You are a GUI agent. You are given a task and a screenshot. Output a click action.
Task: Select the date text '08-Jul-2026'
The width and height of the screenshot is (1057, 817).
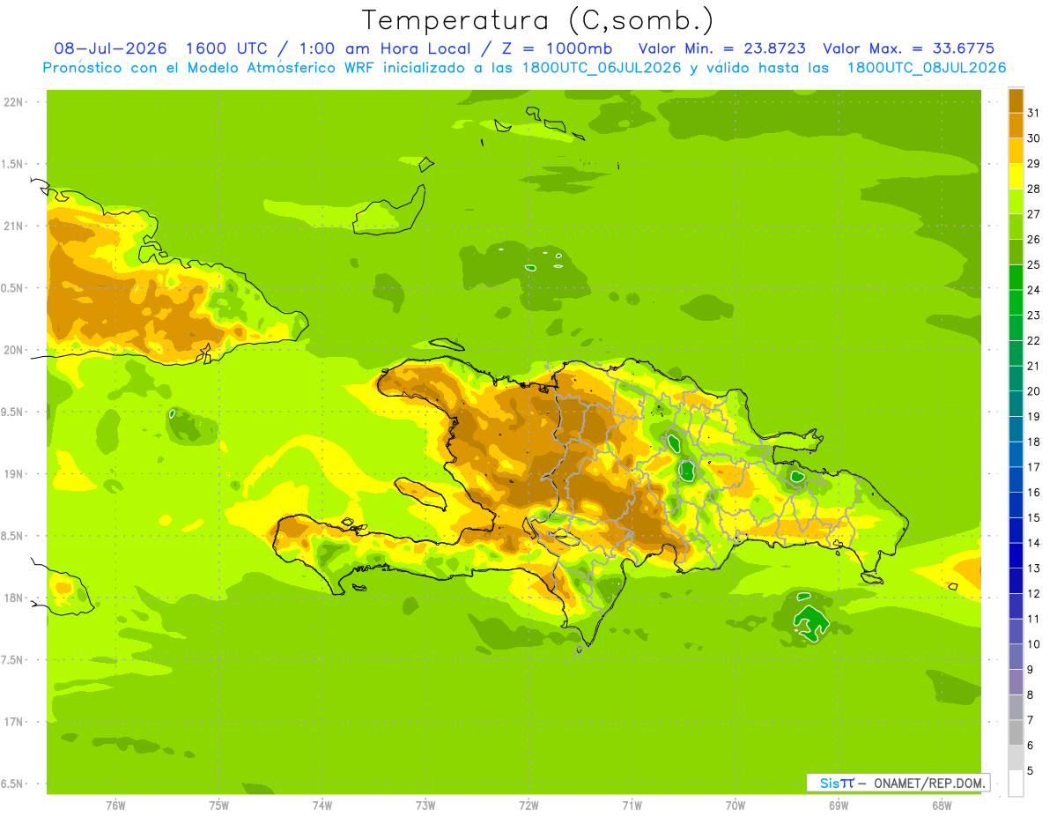[x=111, y=48]
